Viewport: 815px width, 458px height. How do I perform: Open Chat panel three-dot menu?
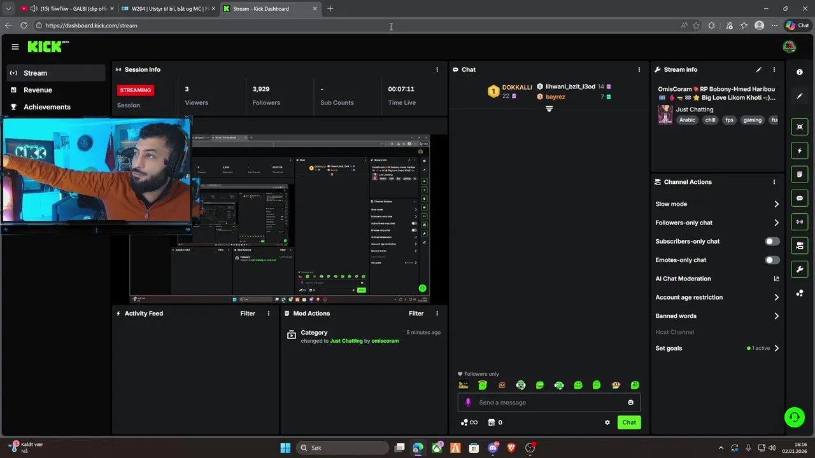639,69
